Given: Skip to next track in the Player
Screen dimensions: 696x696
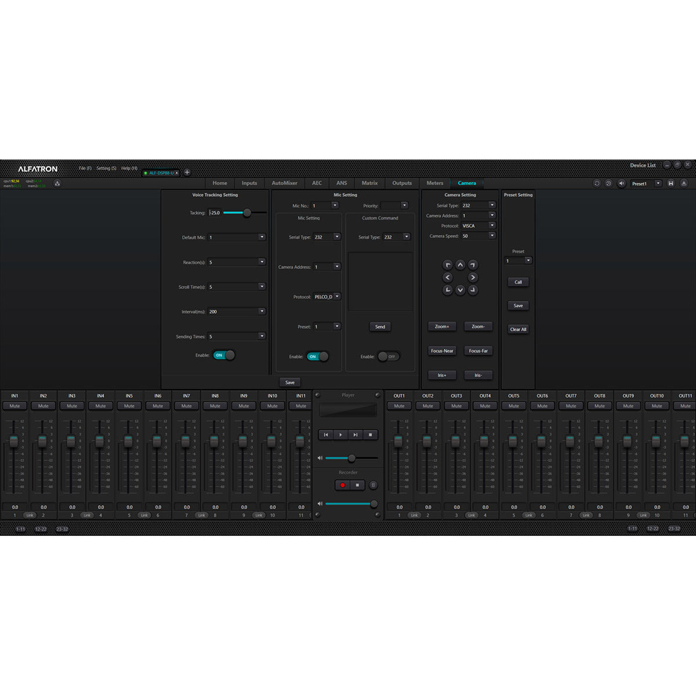Looking at the screenshot, I should (355, 434).
